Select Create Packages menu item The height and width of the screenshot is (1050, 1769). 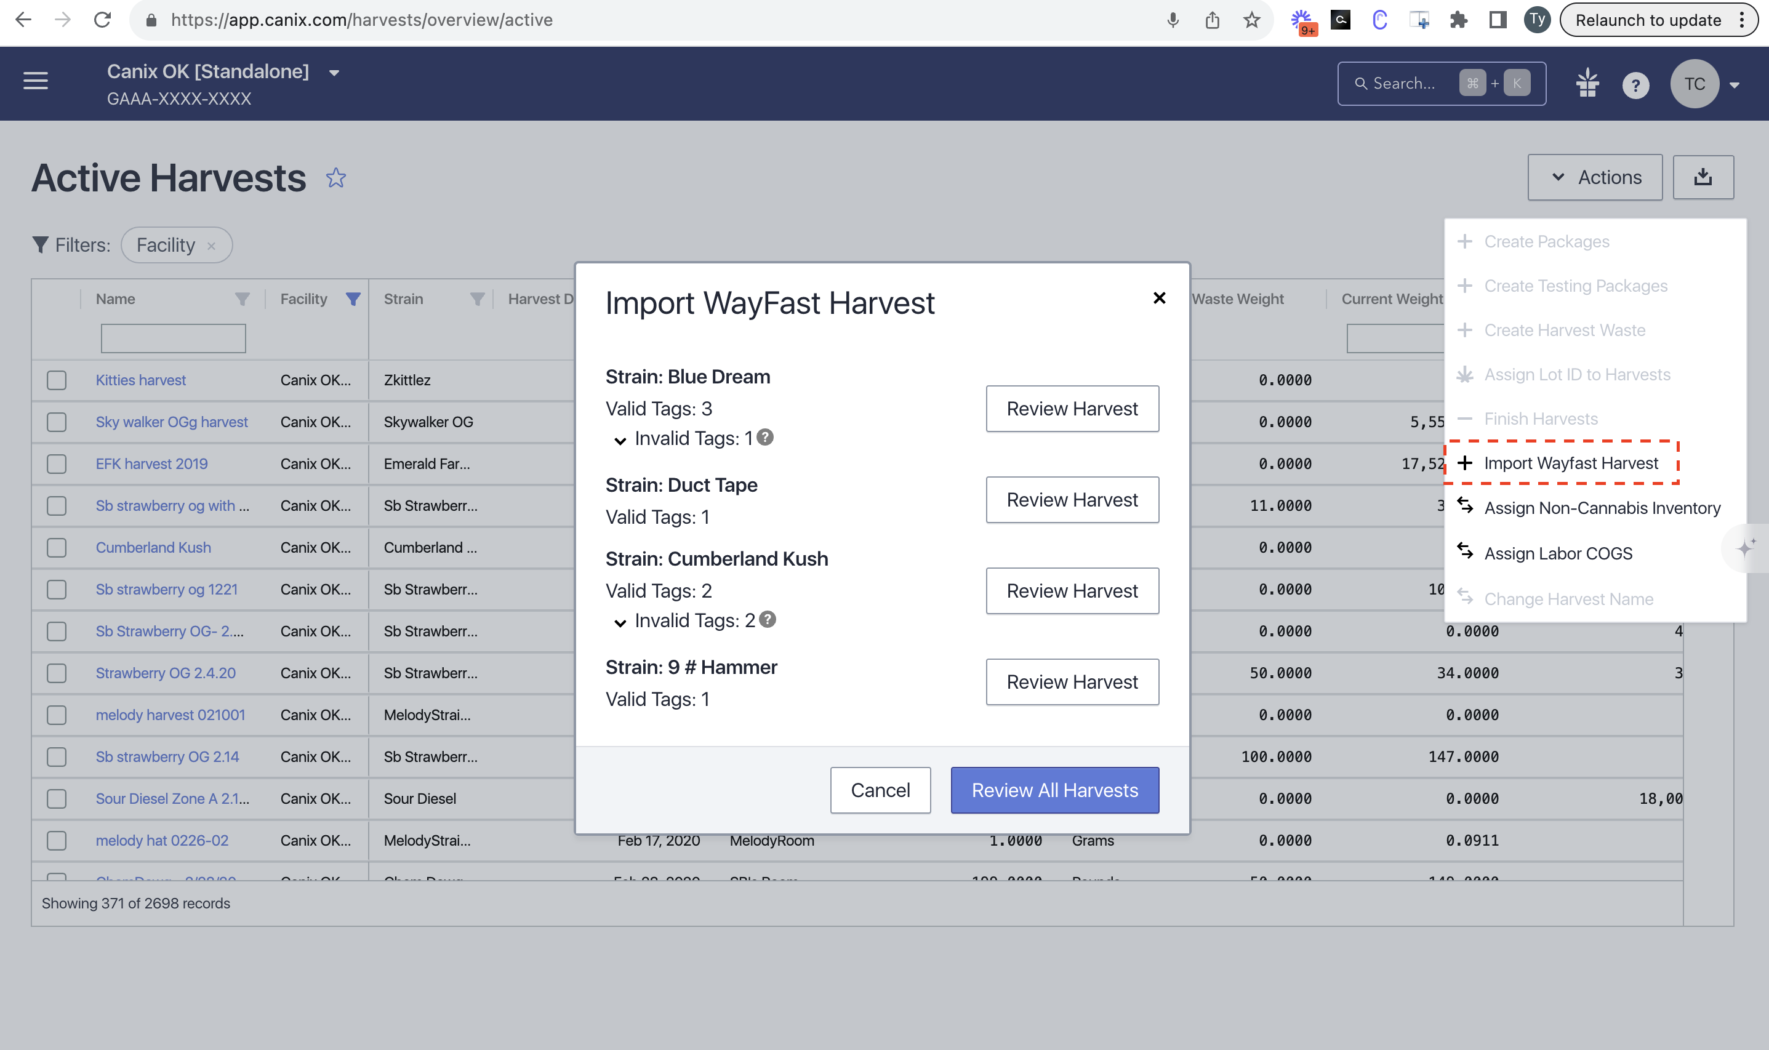(x=1594, y=241)
